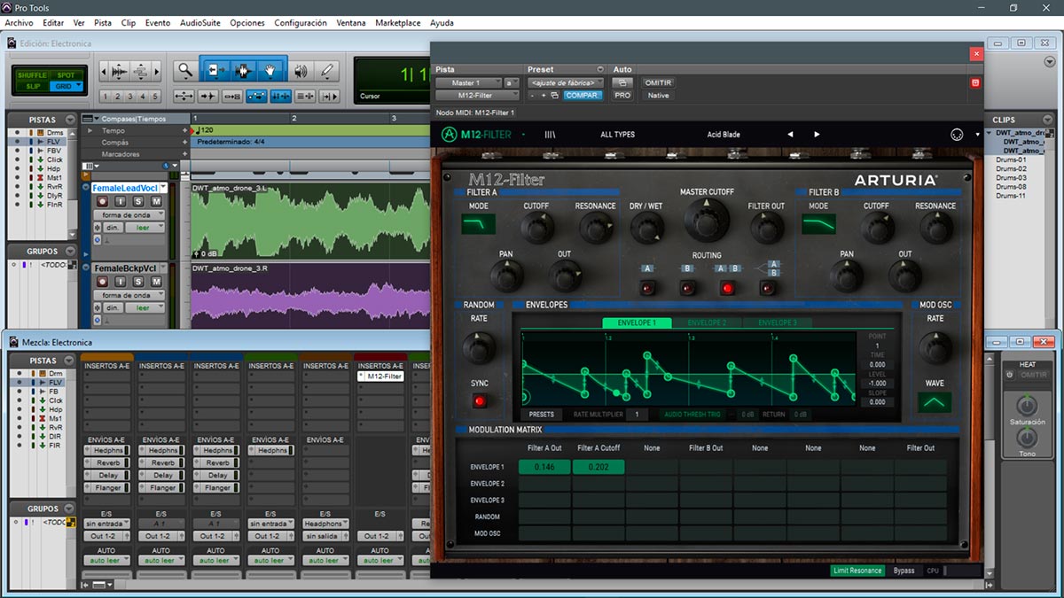Select the Zoomer magnifier tool
Image resolution: width=1064 pixels, height=598 pixels.
click(x=184, y=70)
